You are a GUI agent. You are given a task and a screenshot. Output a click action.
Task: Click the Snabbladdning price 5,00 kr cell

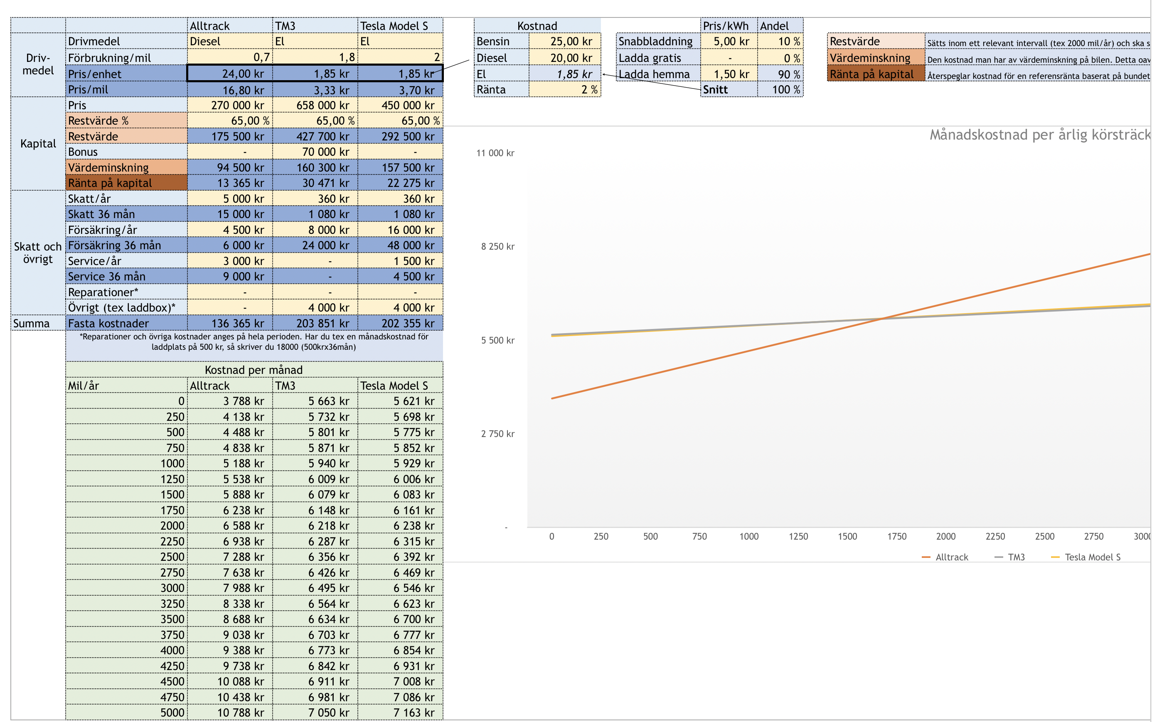point(729,42)
